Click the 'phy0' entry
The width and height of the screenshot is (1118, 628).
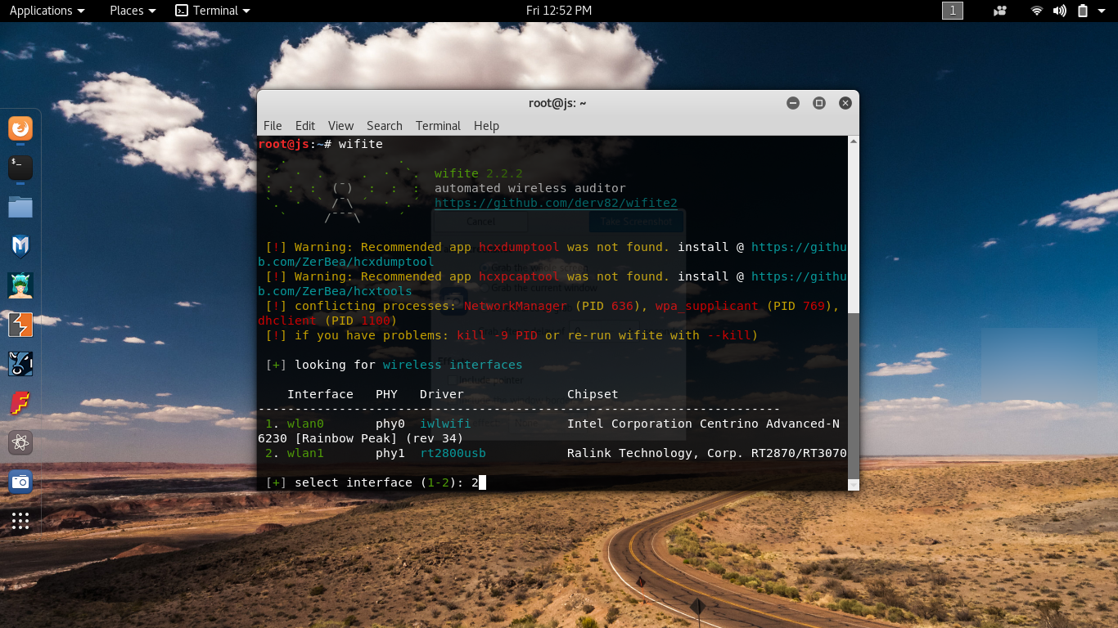pyautogui.click(x=390, y=424)
